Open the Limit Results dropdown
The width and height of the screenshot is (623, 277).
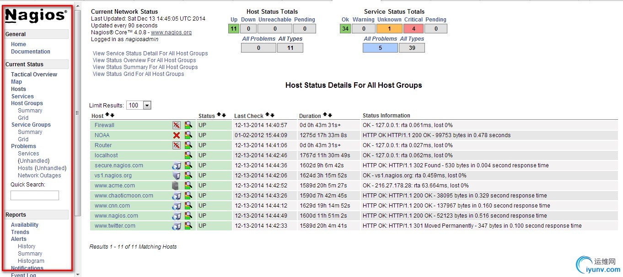[x=139, y=105]
